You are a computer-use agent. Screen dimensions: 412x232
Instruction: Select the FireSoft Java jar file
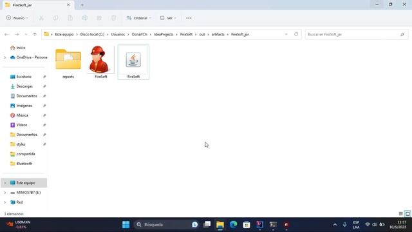(x=133, y=63)
